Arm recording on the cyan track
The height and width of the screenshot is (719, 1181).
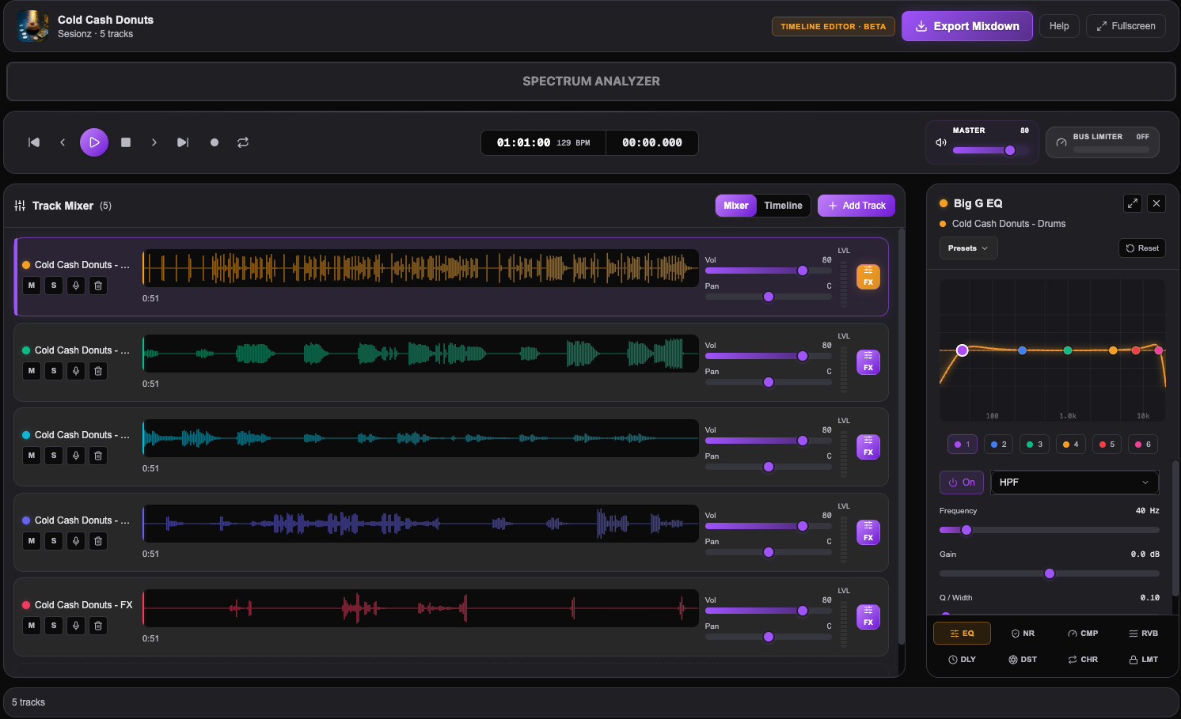point(76,456)
